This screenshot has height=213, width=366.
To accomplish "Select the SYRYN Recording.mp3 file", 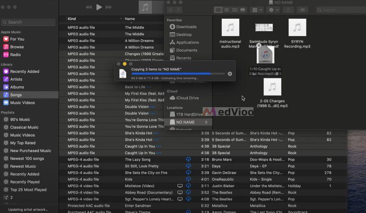I will [x=297, y=33].
